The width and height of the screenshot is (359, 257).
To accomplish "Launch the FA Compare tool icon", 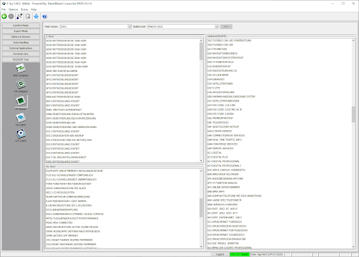I will click(21, 84).
